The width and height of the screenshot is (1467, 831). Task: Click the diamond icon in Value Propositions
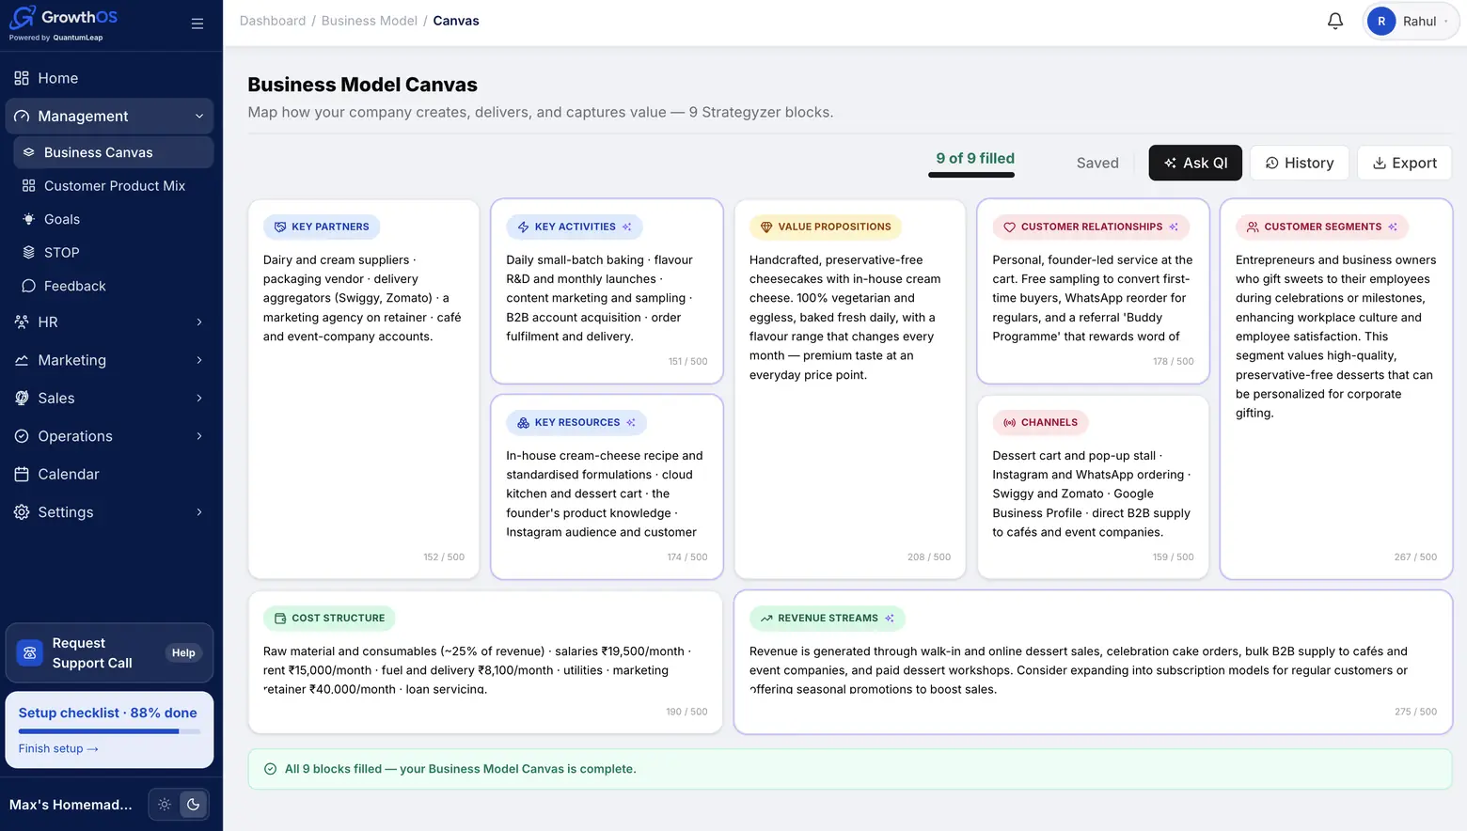[766, 227]
